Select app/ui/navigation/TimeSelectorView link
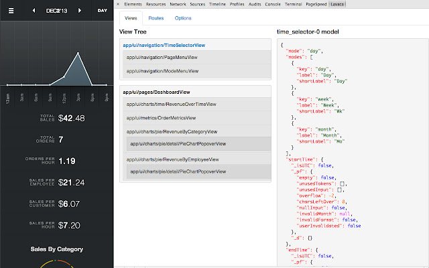This screenshot has width=429, height=268. 164,45
